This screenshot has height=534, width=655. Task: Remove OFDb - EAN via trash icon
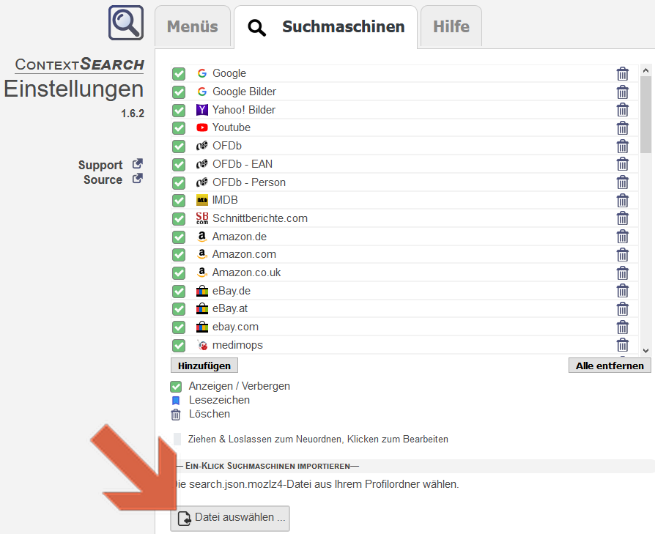tap(623, 164)
